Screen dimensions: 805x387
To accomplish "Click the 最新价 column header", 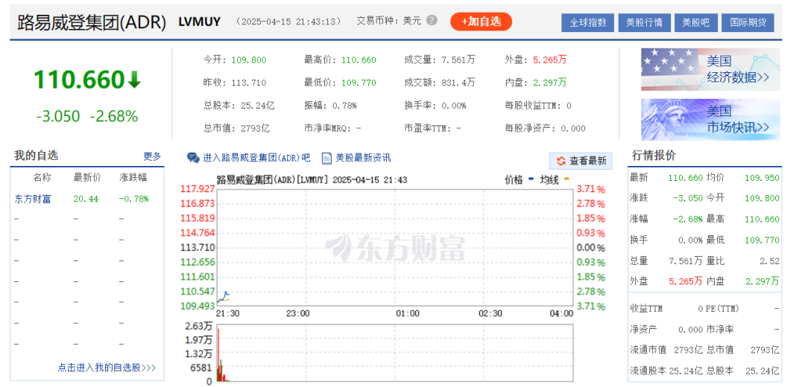I will point(87,178).
